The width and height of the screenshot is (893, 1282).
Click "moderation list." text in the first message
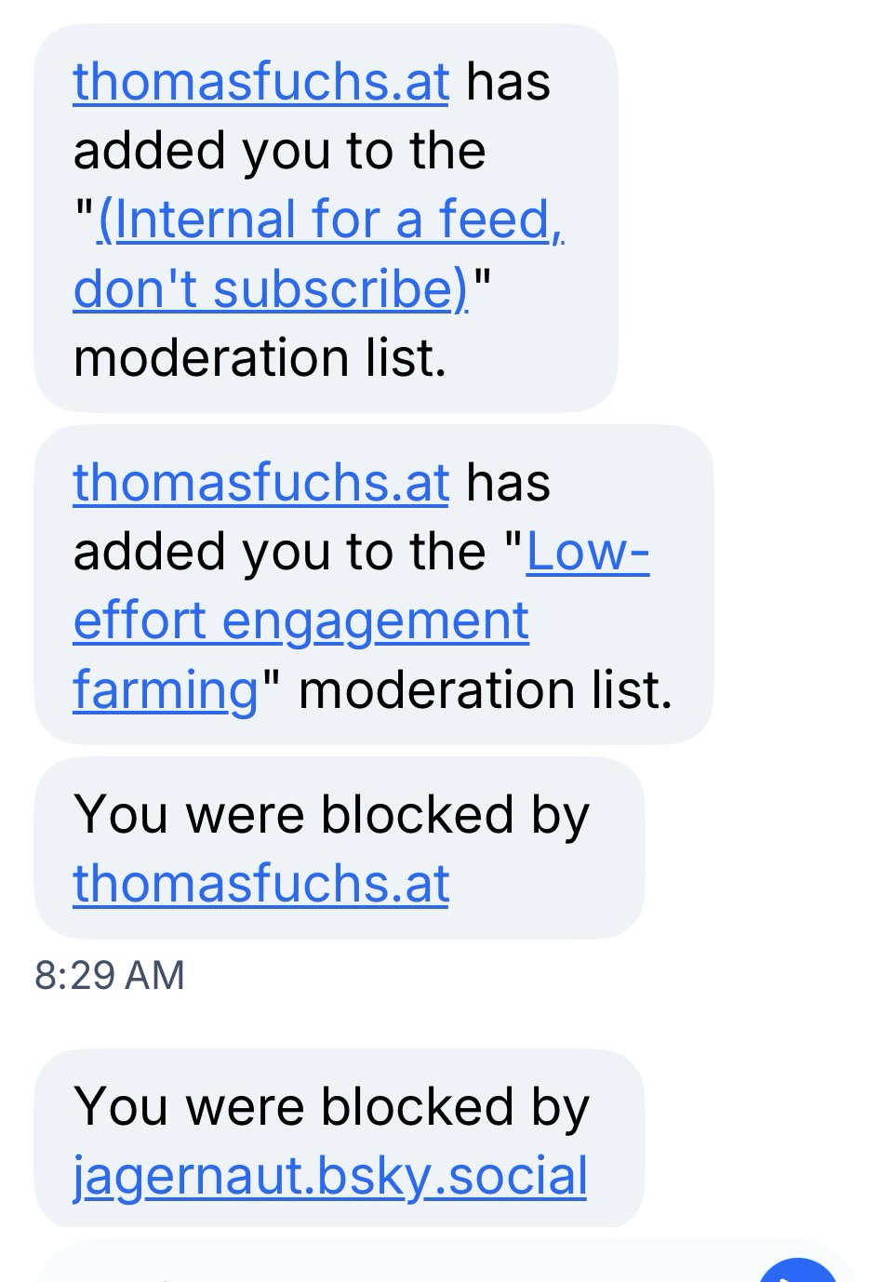(260, 358)
